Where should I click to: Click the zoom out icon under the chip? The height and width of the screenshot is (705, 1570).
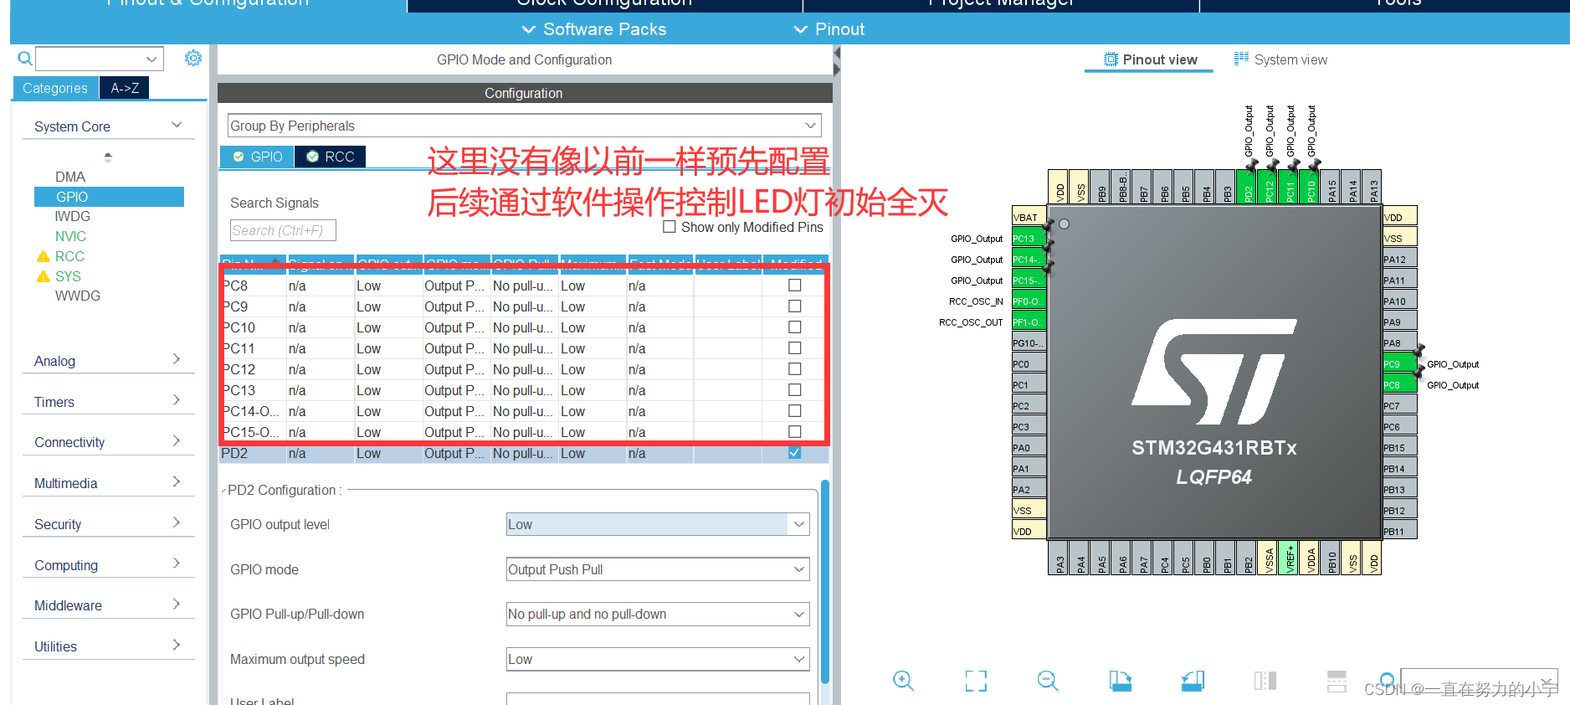point(1048,681)
